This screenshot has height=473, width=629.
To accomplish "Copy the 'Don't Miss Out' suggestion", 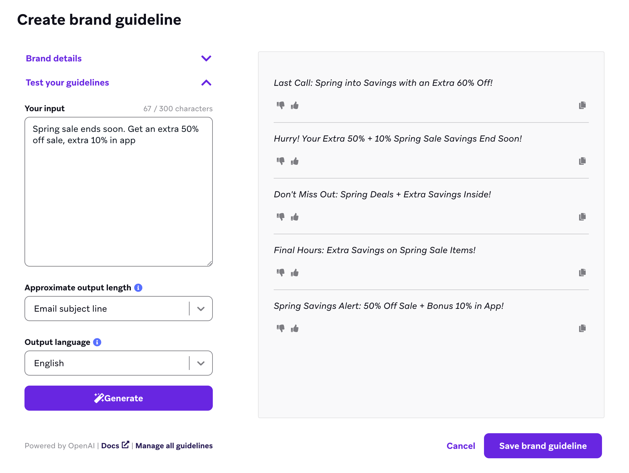I will coord(582,217).
